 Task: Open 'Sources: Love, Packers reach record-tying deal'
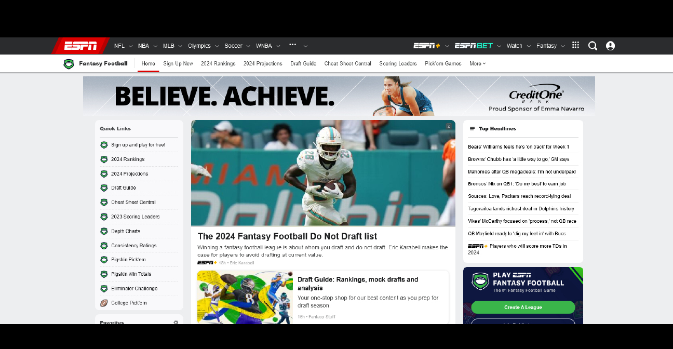(519, 196)
